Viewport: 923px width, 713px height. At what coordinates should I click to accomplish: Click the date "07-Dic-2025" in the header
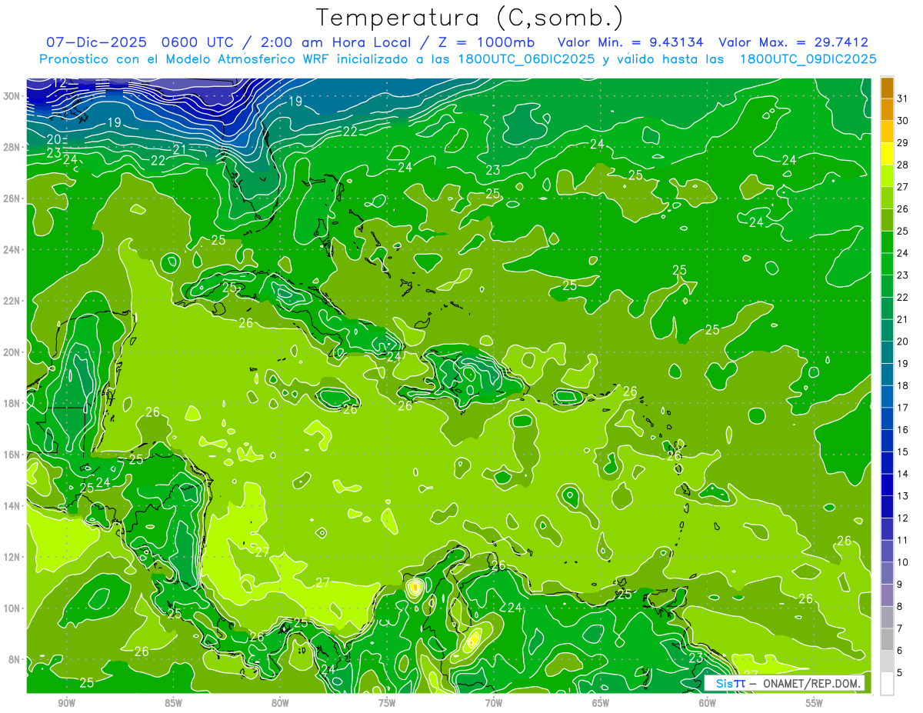(96, 42)
